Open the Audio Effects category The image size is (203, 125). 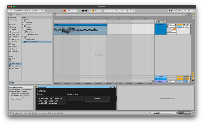tap(16, 34)
